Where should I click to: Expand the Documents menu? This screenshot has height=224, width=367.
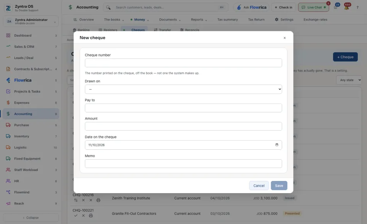coord(170,19)
